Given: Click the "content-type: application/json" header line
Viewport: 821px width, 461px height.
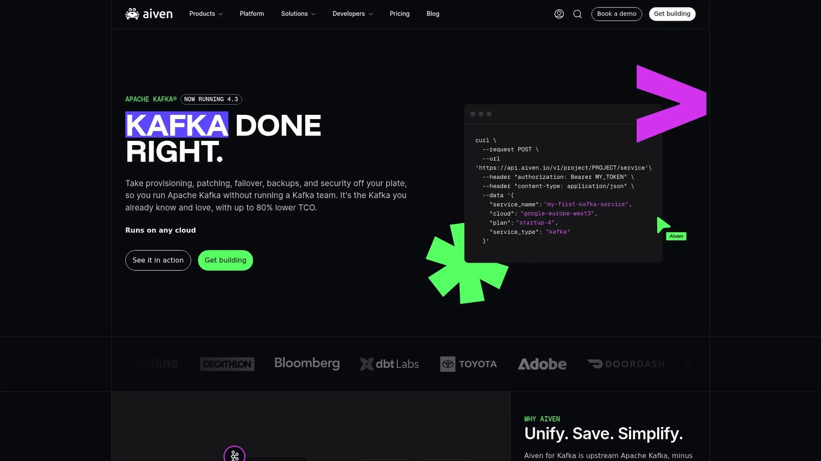Looking at the screenshot, I should (558, 186).
